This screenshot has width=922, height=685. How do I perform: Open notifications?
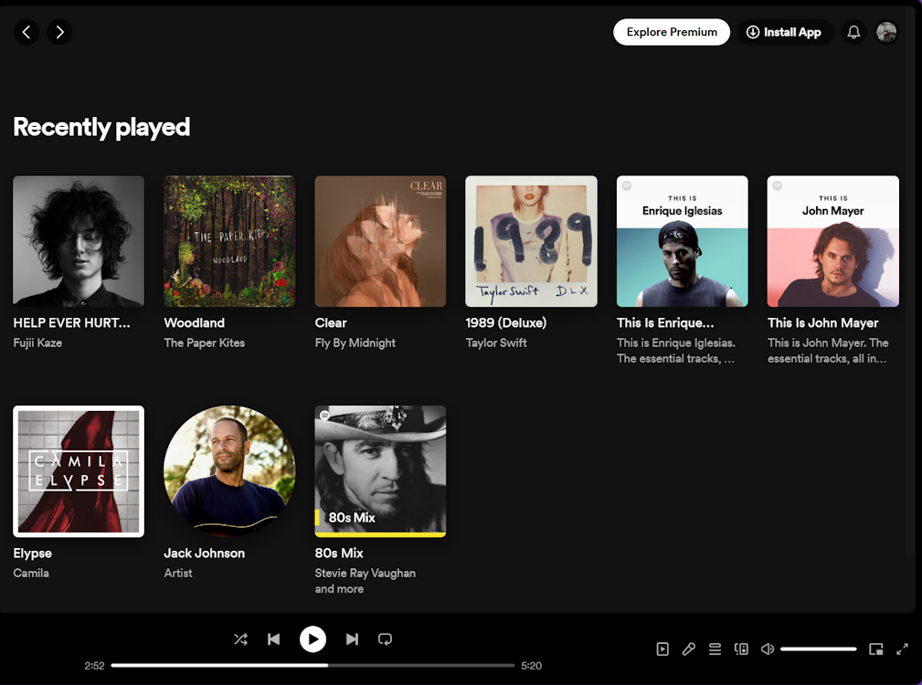[853, 32]
